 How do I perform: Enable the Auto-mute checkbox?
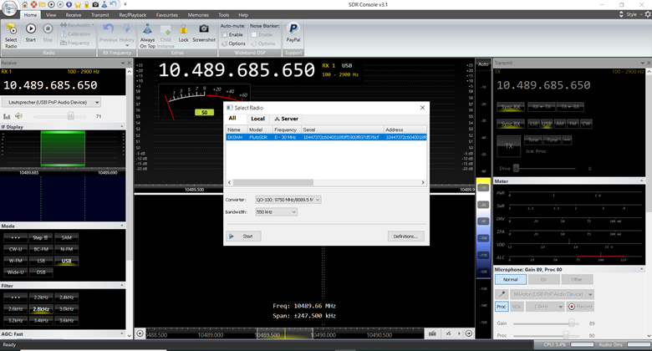tap(225, 35)
